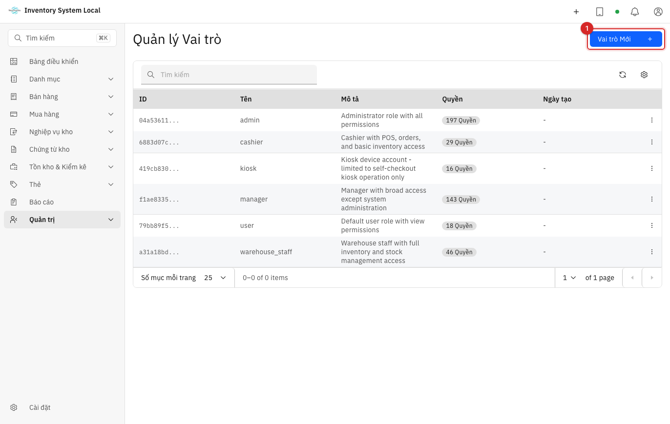Click Quyền column header
The image size is (670, 424).
coord(453,99)
